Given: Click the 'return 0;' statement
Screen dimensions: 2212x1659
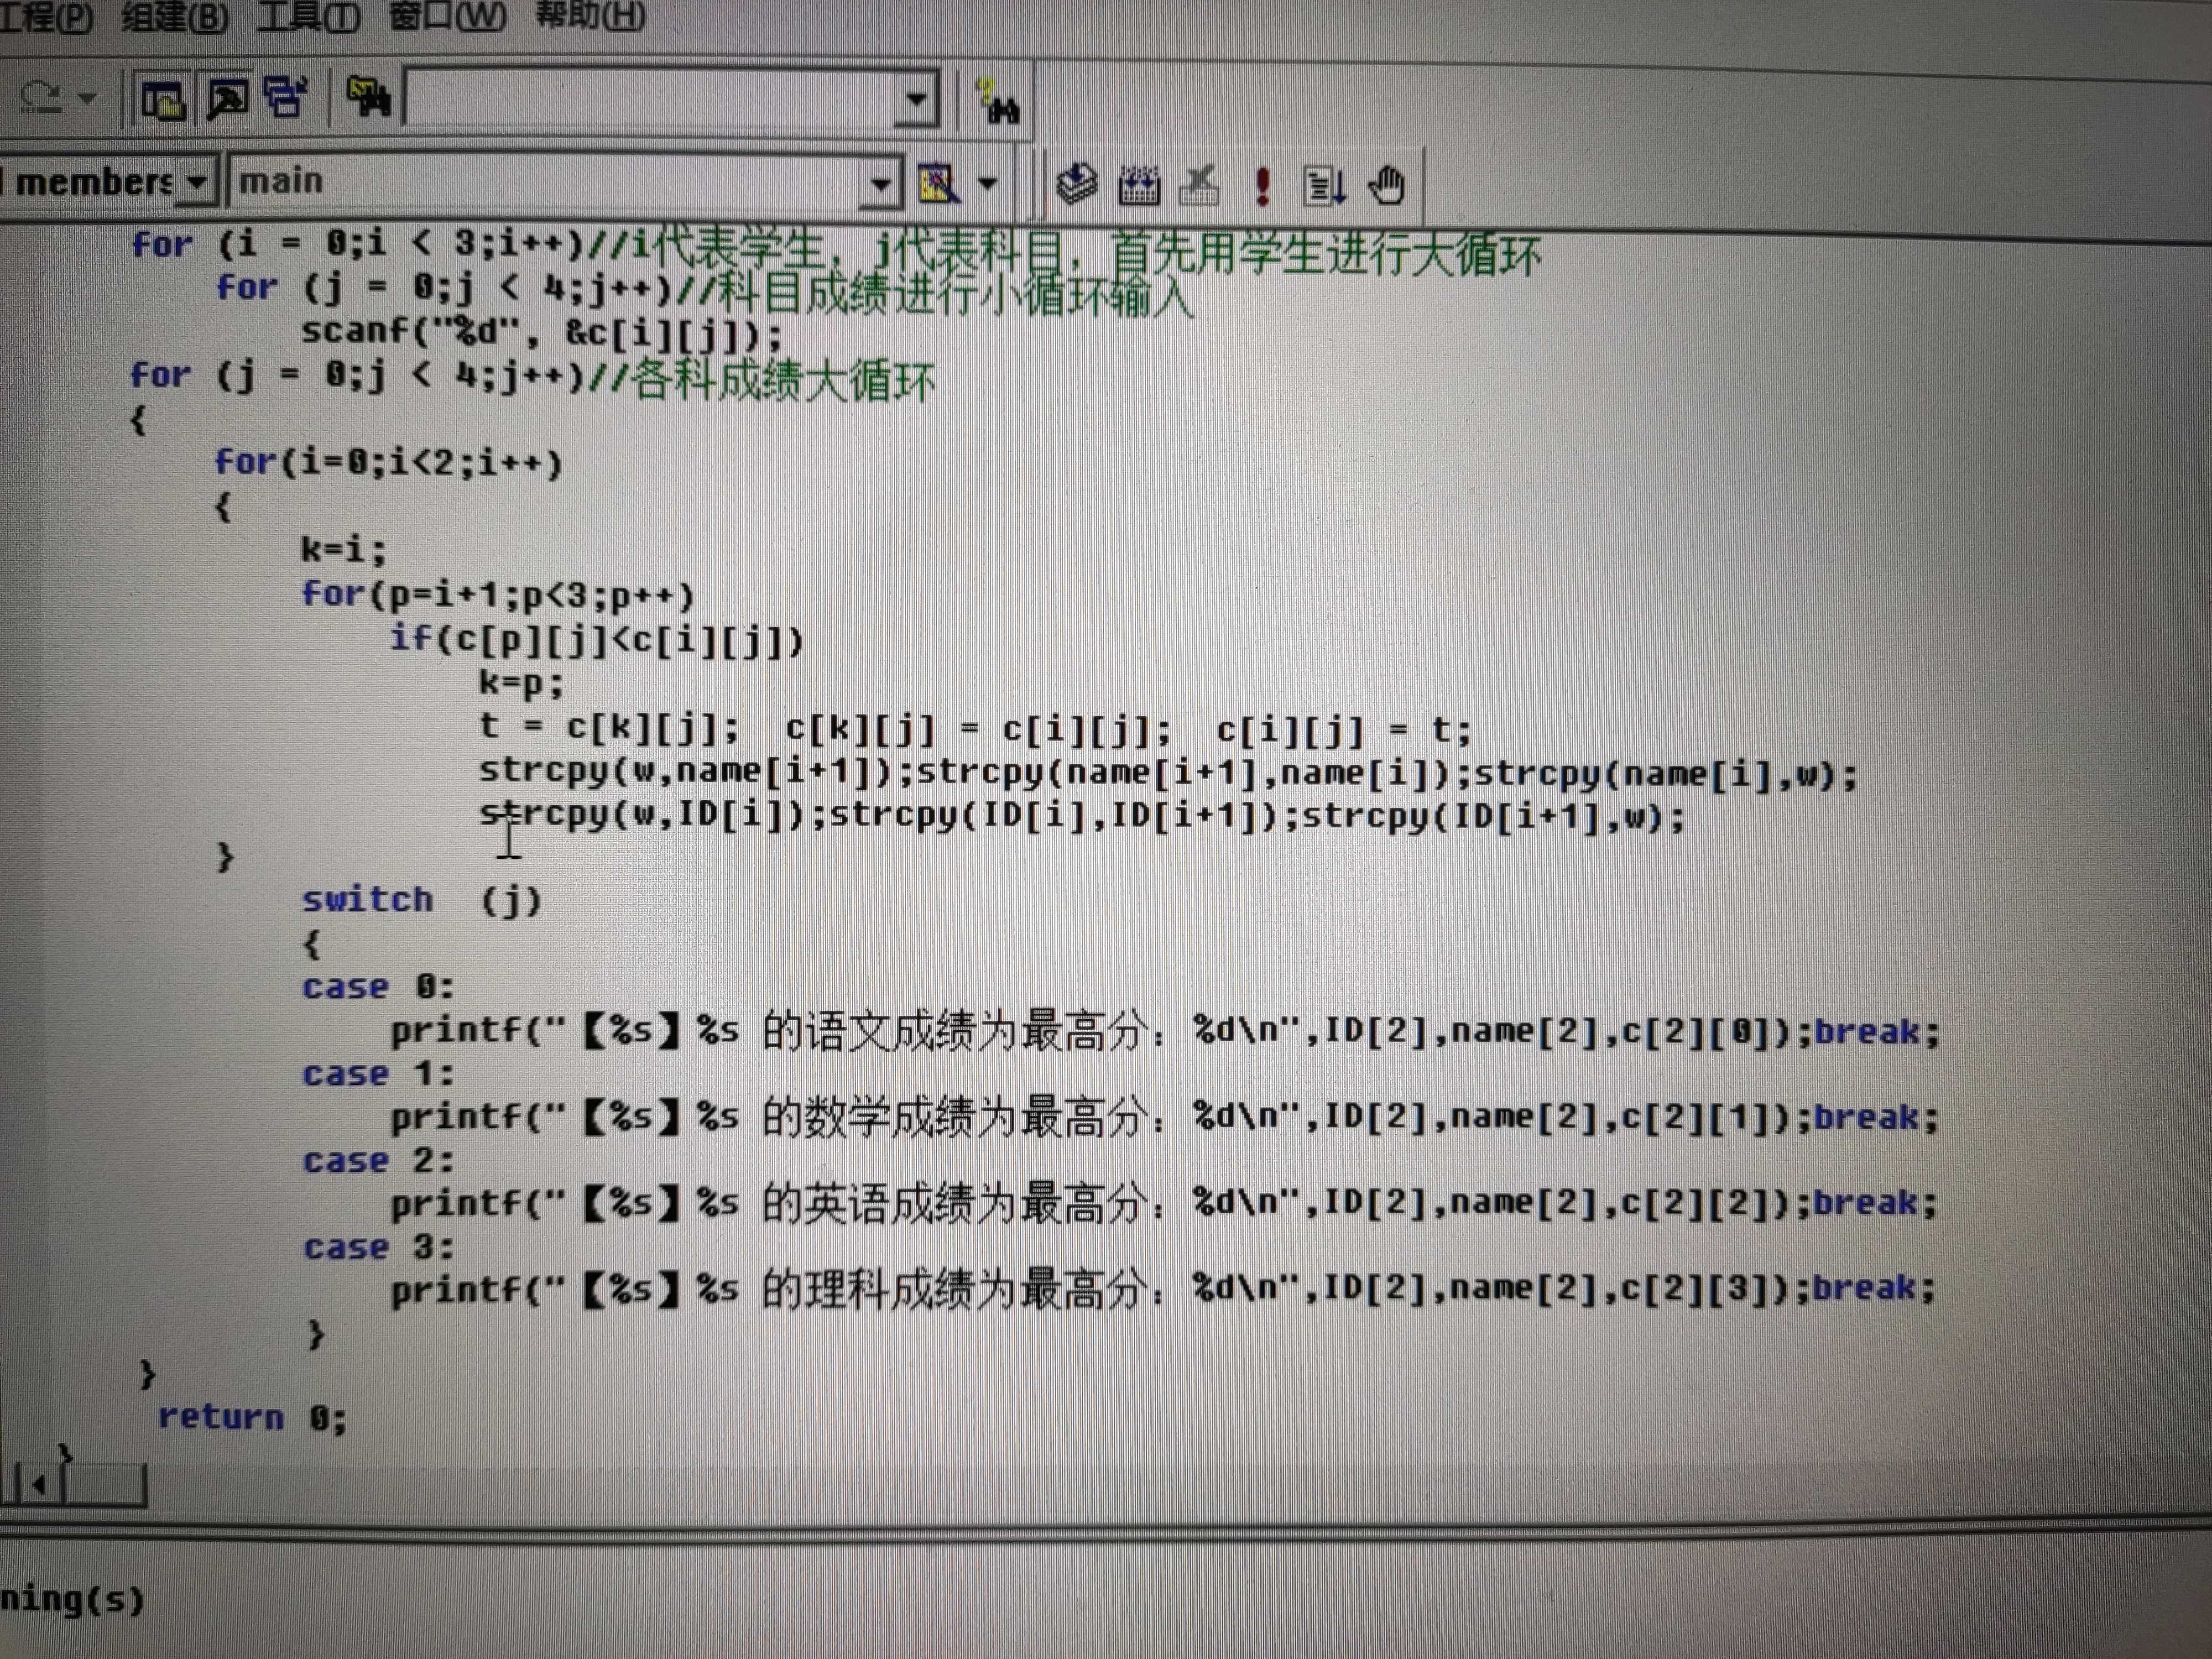Looking at the screenshot, I should tap(252, 1417).
